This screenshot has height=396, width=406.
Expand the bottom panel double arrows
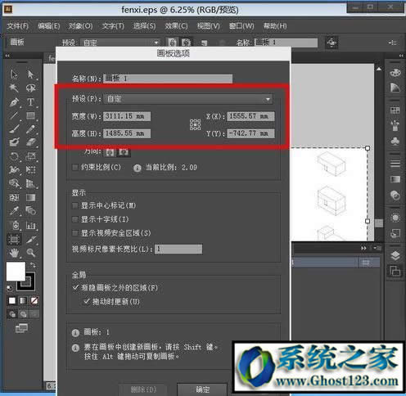coord(363,248)
